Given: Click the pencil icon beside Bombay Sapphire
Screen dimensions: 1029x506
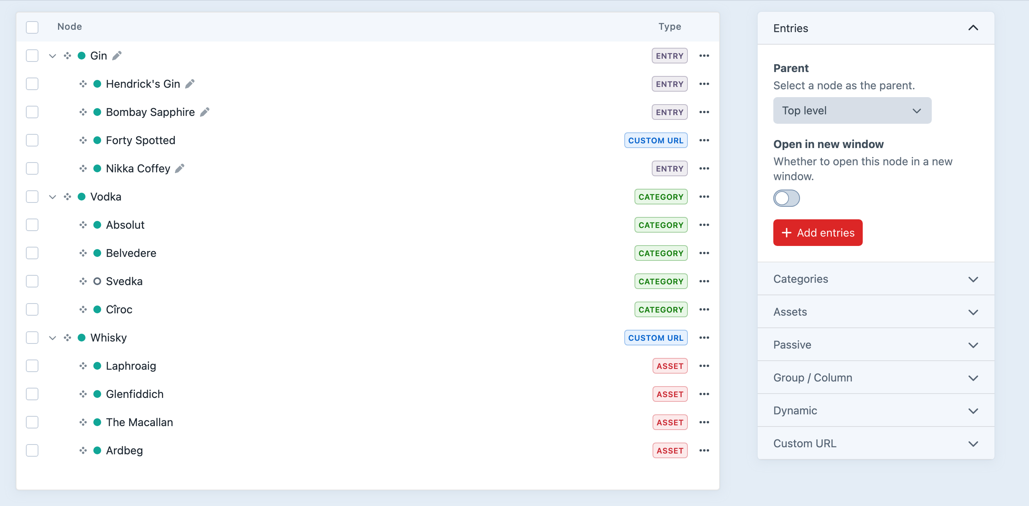Looking at the screenshot, I should (205, 112).
